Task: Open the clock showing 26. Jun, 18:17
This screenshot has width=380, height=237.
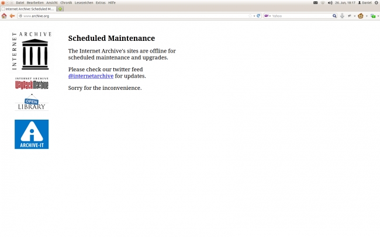Action: pyautogui.click(x=345, y=3)
